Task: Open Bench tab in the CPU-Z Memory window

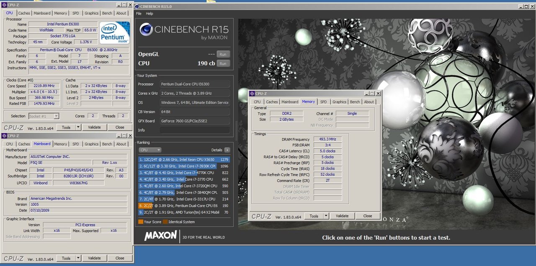Action: [355, 102]
